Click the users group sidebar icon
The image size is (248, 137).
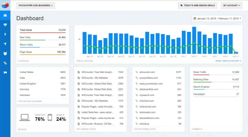coord(5,53)
